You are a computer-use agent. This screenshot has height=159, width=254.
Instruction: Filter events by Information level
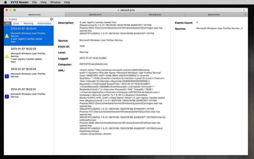(x=44, y=23)
